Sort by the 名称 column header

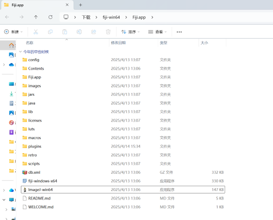[29, 43]
